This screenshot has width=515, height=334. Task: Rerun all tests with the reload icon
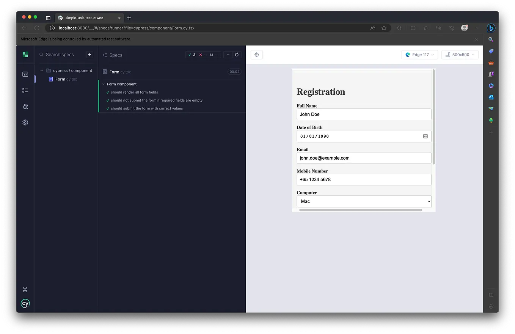(237, 55)
